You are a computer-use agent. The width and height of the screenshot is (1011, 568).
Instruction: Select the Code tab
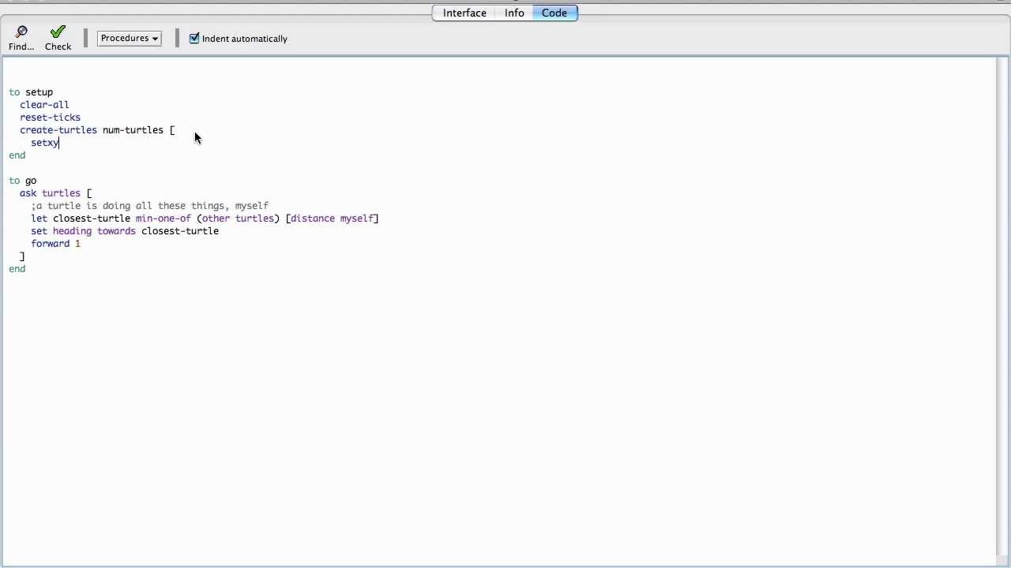click(554, 13)
